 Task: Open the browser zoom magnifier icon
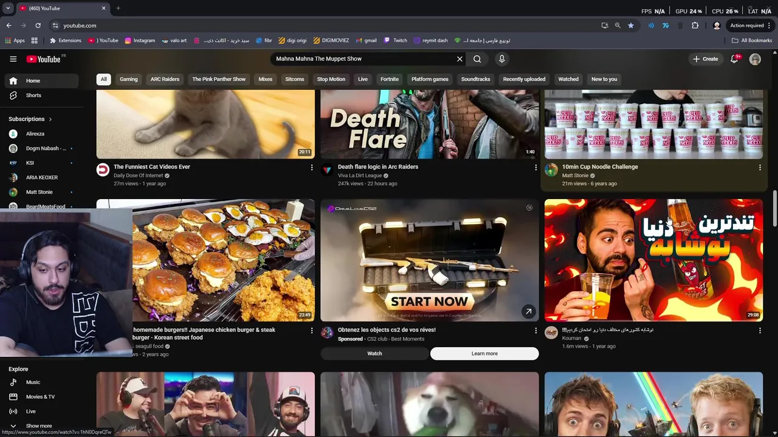pos(618,25)
